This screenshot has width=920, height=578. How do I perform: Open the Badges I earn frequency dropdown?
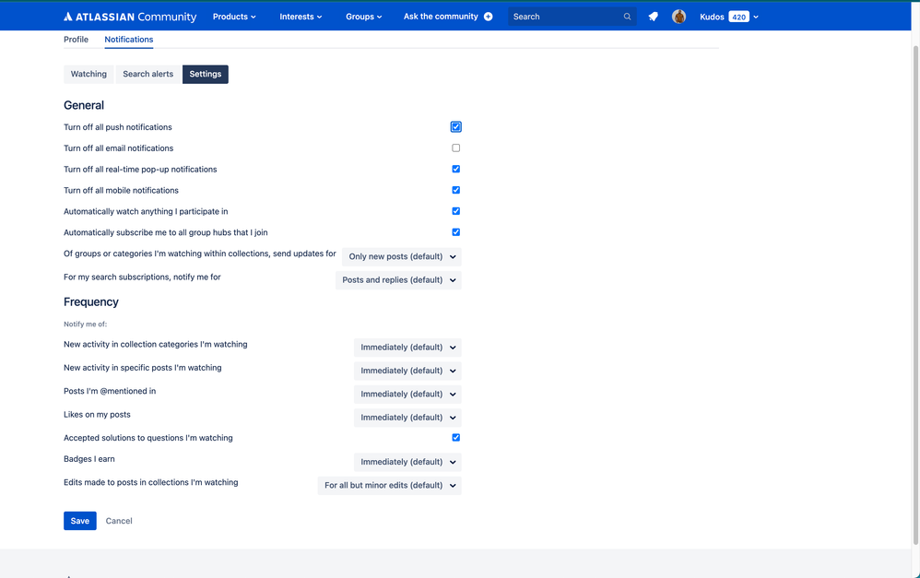[x=407, y=462]
